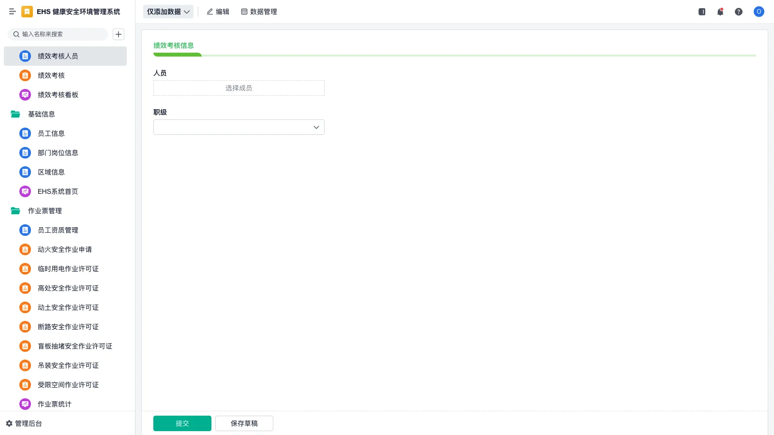Click 选择成员 to pick personnel
This screenshot has height=435, width=774.
pyautogui.click(x=238, y=88)
